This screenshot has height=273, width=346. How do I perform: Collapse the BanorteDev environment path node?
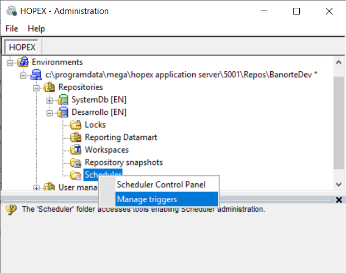click(x=23, y=75)
